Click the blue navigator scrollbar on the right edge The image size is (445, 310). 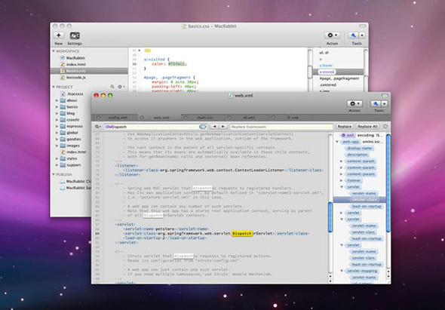coord(388,183)
